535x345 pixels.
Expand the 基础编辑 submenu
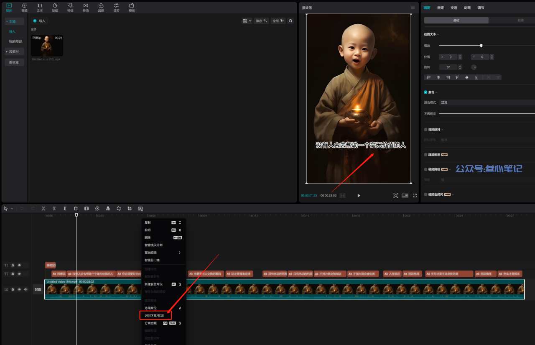[x=163, y=253]
